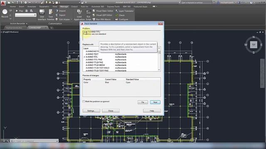Screen dimensions: 266x149
Task: Open the Output ribbon tab
Action: (x=74, y=7)
